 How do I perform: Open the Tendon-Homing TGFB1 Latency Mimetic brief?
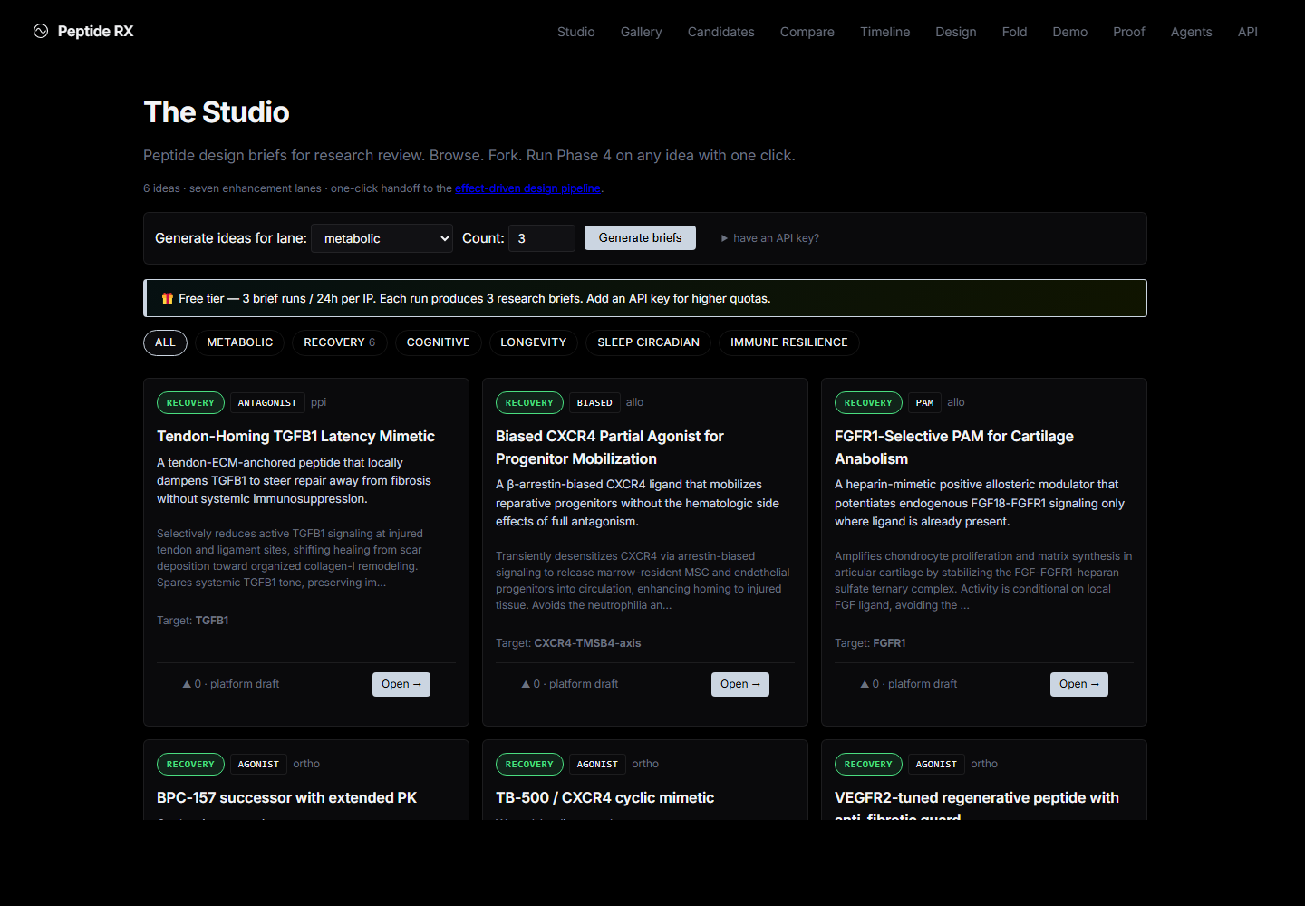(x=401, y=684)
